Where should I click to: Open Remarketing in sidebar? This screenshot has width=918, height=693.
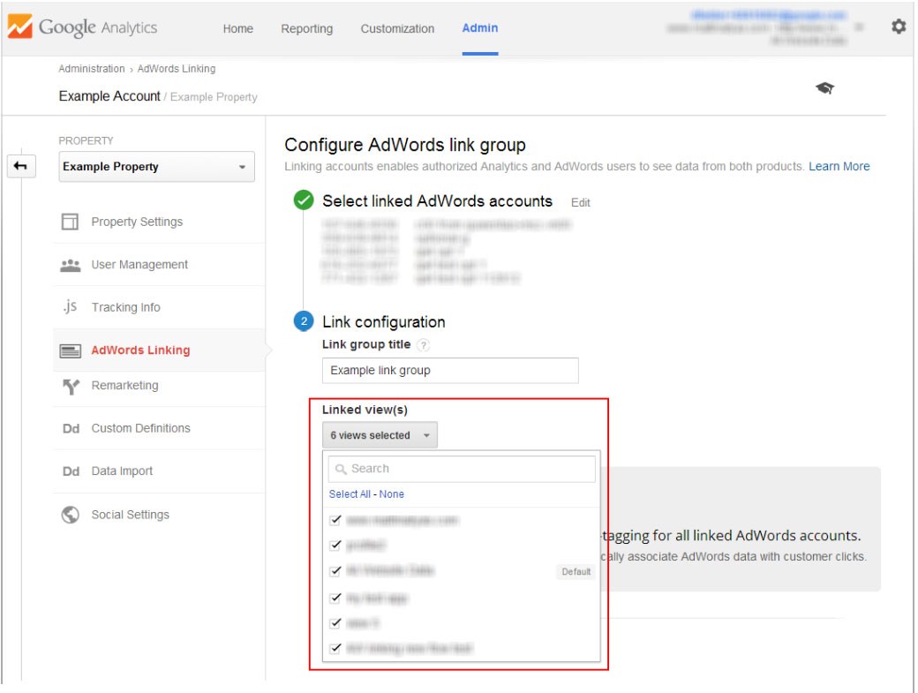[124, 386]
